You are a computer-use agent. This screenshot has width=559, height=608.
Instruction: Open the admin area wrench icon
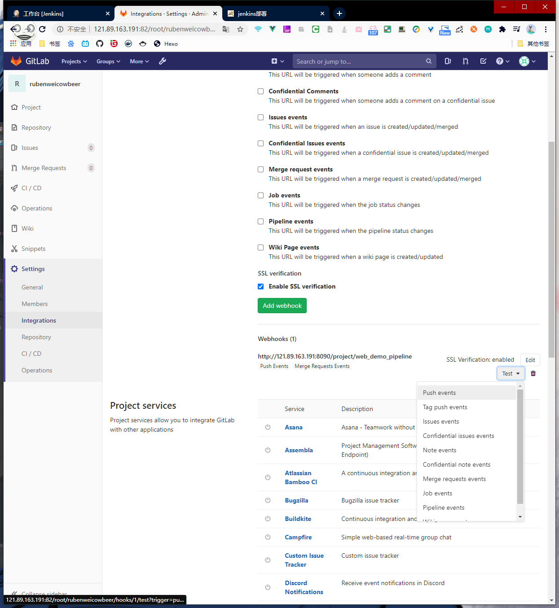163,61
